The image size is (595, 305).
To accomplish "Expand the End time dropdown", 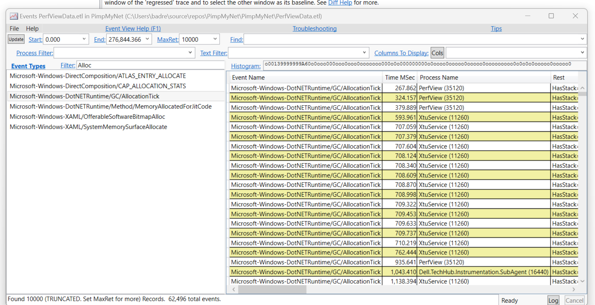I will tap(147, 39).
